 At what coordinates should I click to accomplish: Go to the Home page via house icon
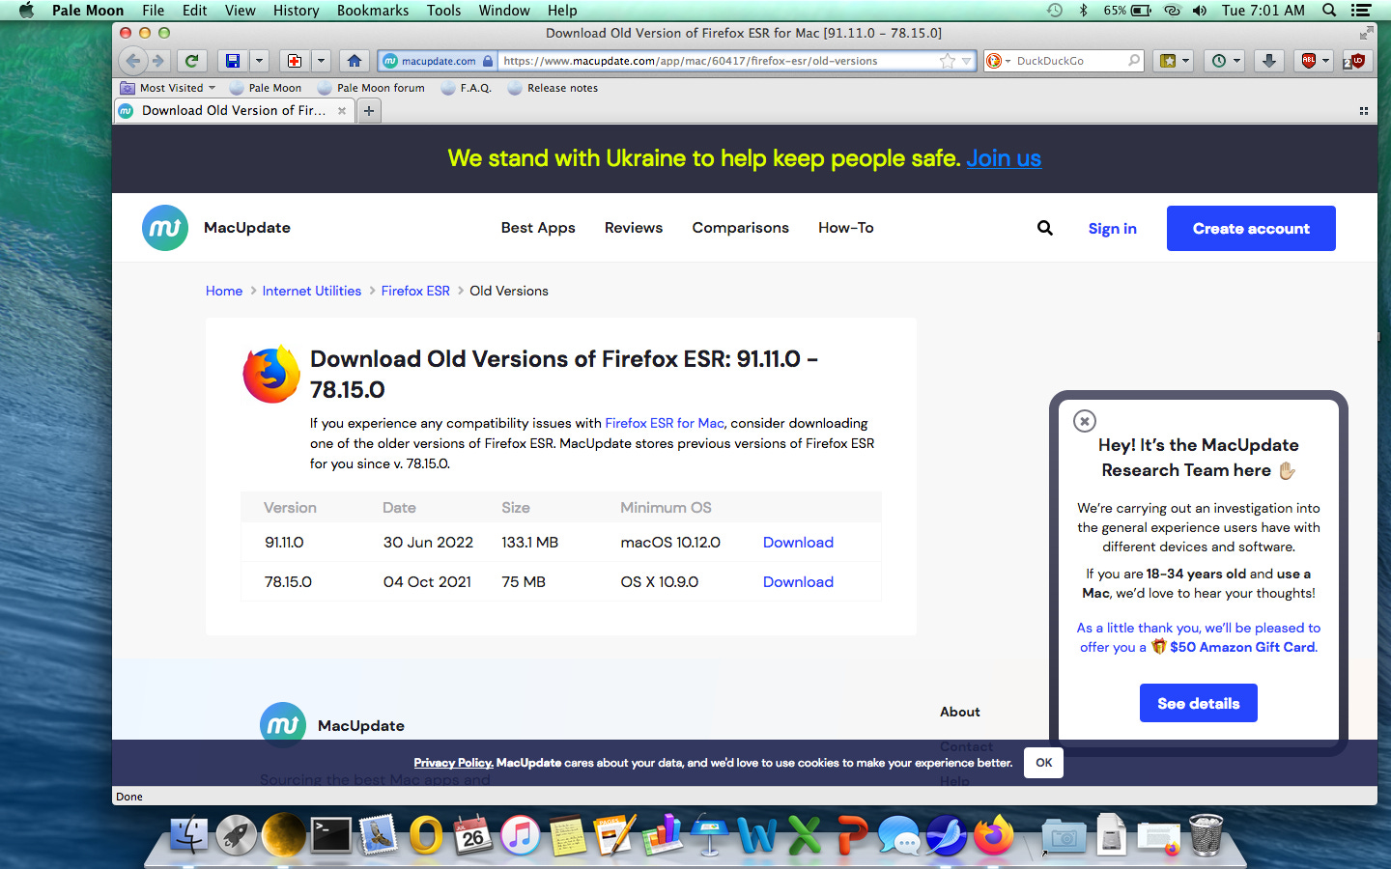(x=354, y=61)
